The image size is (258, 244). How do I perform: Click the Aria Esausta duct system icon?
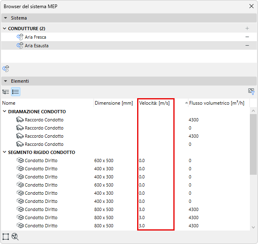(20, 46)
